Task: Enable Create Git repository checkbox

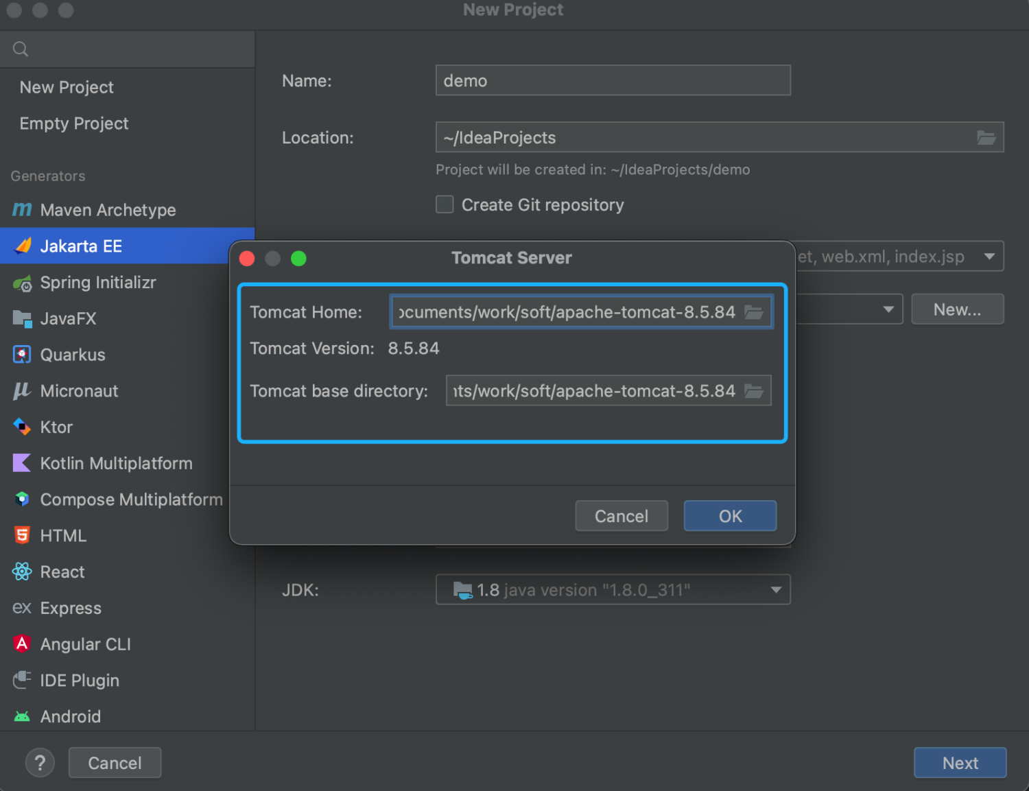Action: coord(445,204)
